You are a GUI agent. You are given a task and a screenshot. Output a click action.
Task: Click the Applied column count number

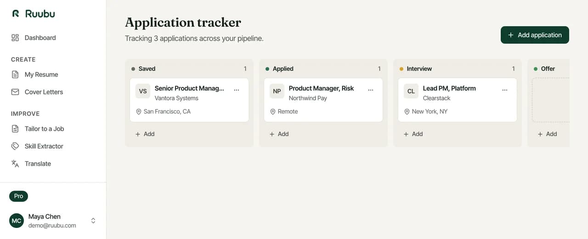point(379,69)
